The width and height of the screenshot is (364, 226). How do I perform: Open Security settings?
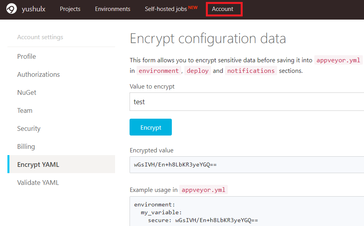[x=29, y=128]
